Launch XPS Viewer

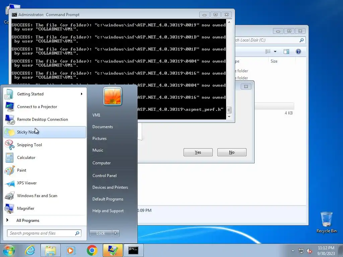tap(45, 183)
